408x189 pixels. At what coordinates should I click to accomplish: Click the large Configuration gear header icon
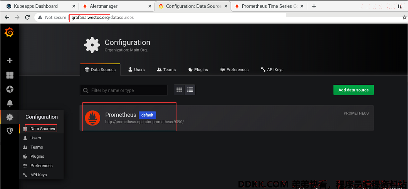click(92, 45)
